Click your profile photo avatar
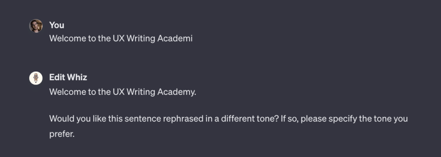The image size is (441, 157). point(36,26)
